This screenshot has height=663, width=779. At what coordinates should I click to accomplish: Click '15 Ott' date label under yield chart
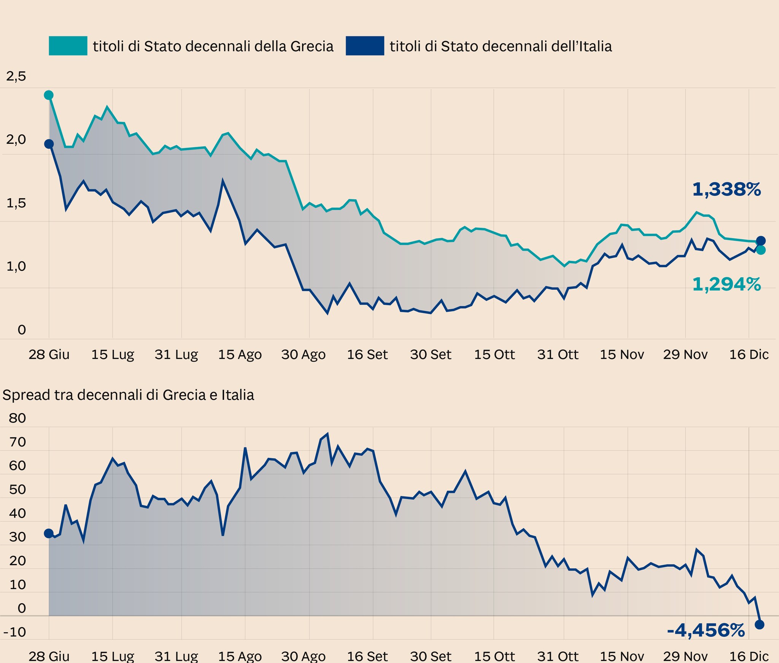(x=494, y=355)
